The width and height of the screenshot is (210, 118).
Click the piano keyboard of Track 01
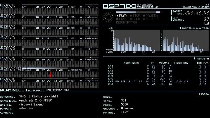tap(49, 11)
